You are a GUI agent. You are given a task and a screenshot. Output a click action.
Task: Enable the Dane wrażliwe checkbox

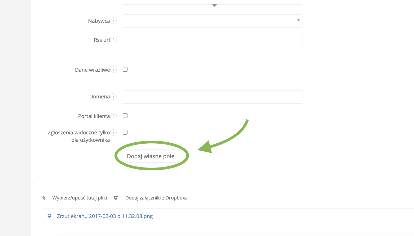coord(125,69)
